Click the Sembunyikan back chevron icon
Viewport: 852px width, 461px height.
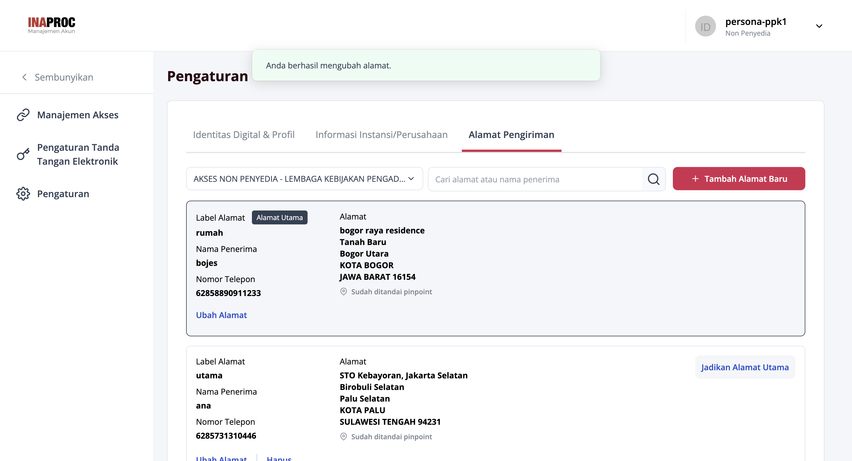point(24,77)
